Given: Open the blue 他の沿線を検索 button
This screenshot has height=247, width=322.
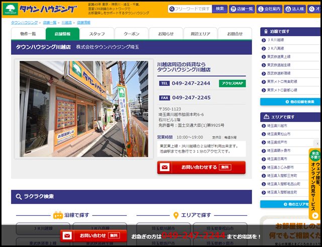Looking at the screenshot, I should (291, 102).
